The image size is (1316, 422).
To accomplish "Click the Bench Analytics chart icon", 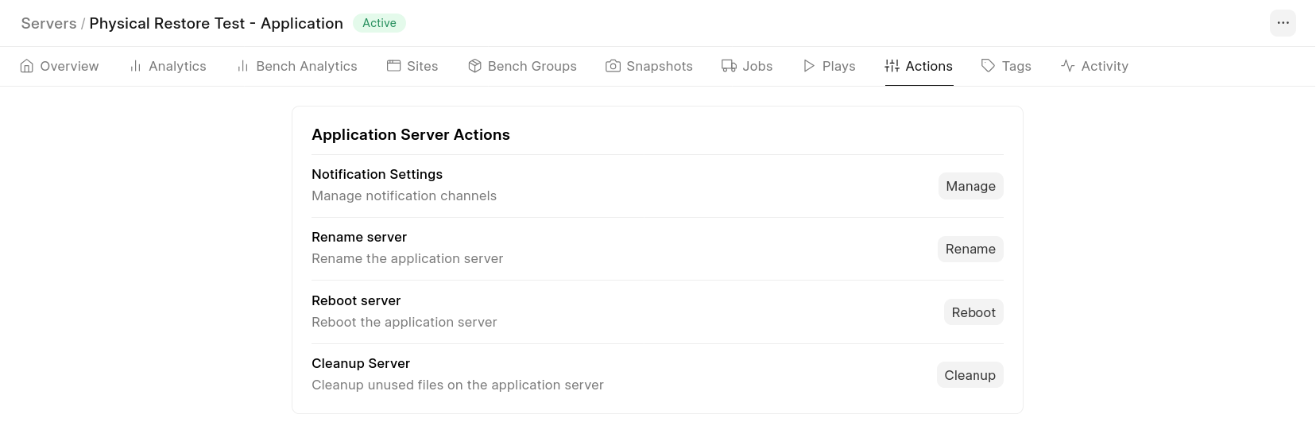I will 243,66.
